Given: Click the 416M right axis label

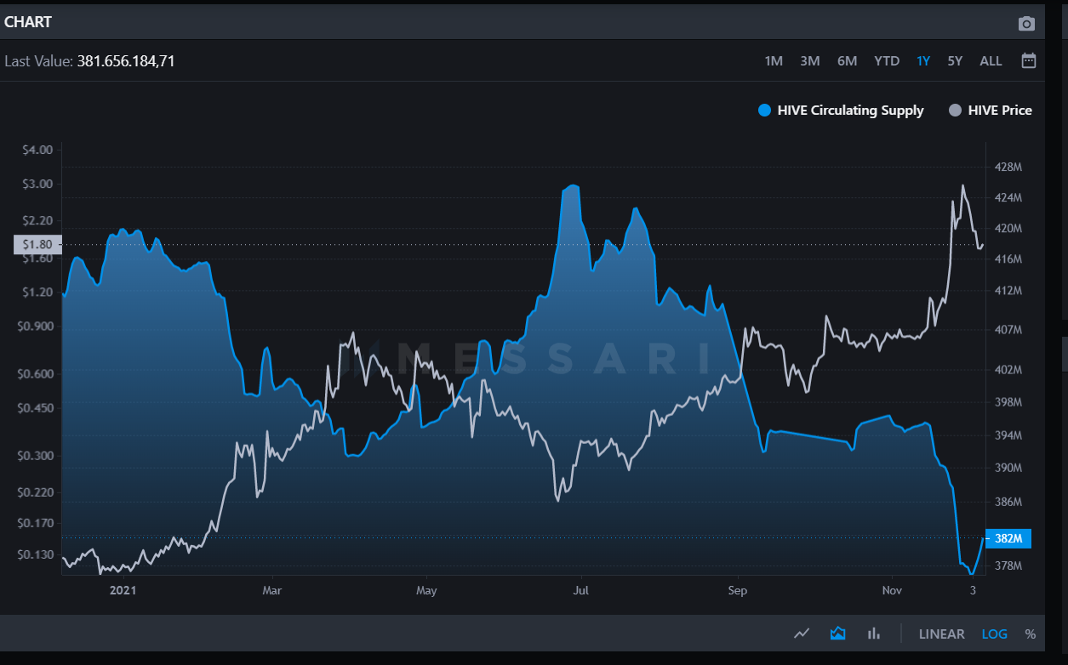Looking at the screenshot, I should point(1008,259).
